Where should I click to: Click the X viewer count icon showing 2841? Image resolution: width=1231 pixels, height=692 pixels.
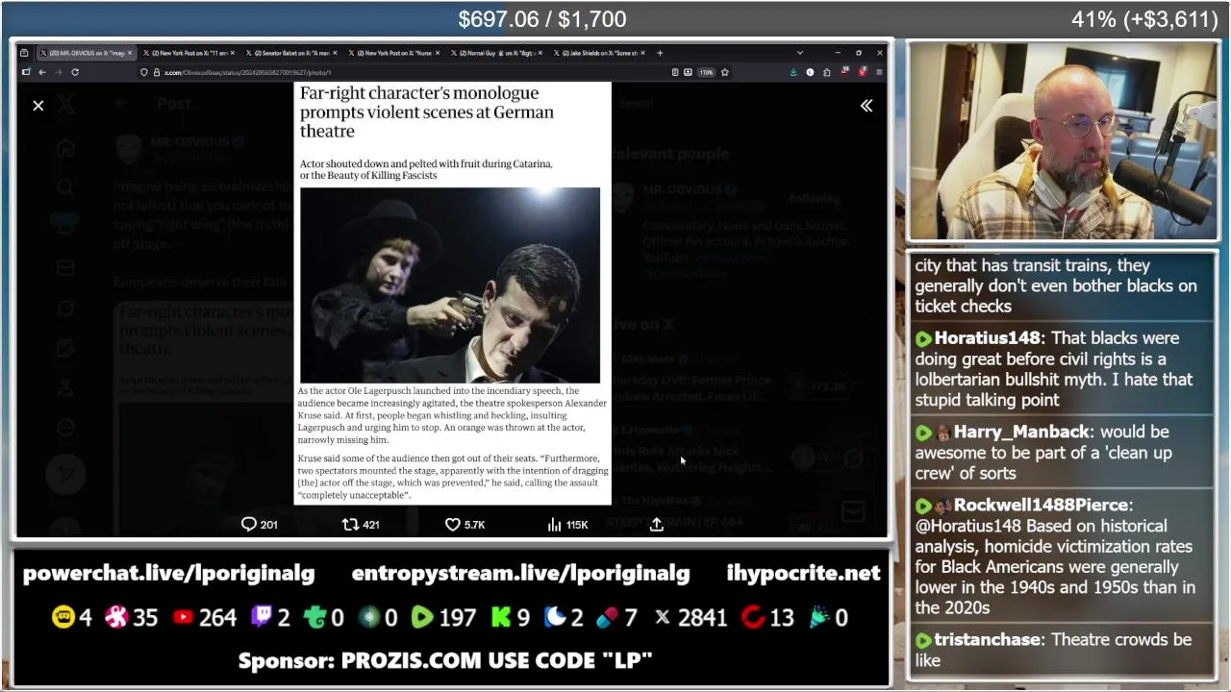tap(662, 617)
